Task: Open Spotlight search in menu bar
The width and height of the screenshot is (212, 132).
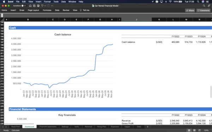Action: [198, 2]
